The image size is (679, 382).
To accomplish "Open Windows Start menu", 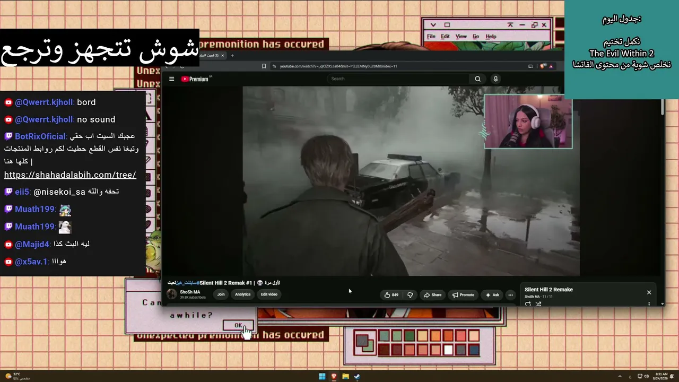I will pyautogui.click(x=322, y=377).
